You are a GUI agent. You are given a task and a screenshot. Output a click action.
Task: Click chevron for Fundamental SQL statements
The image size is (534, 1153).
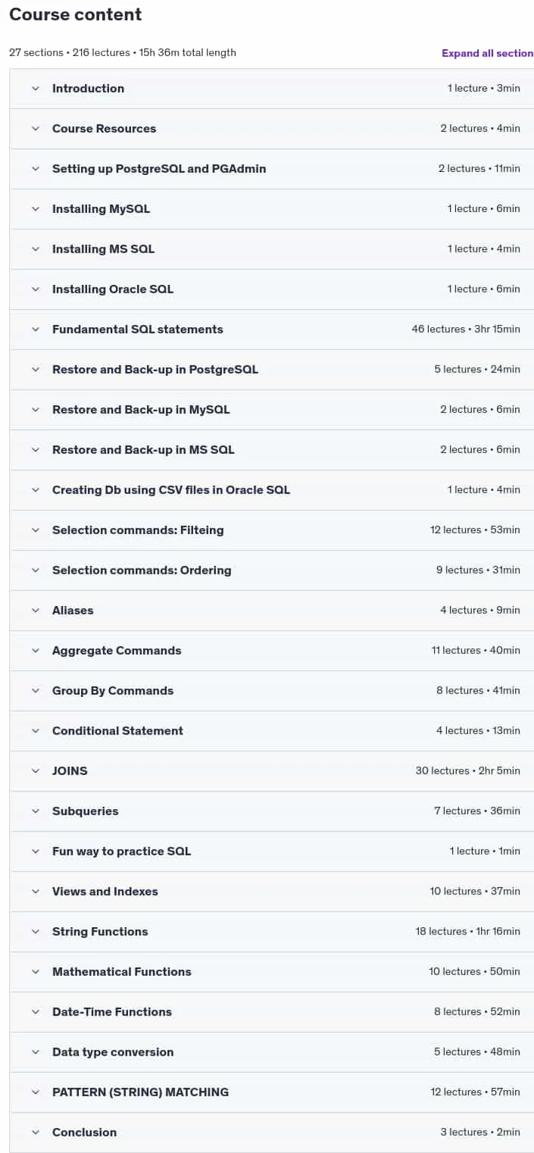click(x=35, y=330)
